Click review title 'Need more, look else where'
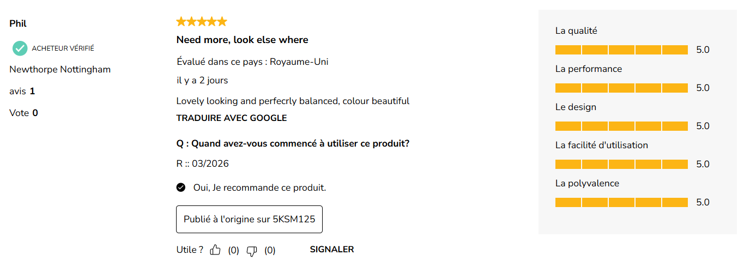 coord(242,40)
